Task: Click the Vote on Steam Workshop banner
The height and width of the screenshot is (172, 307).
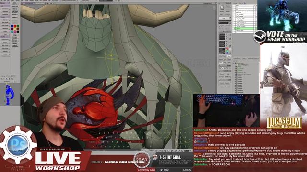Action: click(x=280, y=36)
